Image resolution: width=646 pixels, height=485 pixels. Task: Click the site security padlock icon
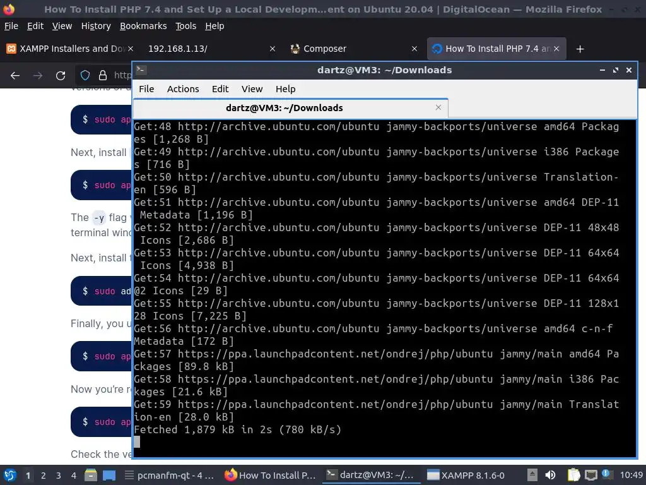[x=103, y=75]
